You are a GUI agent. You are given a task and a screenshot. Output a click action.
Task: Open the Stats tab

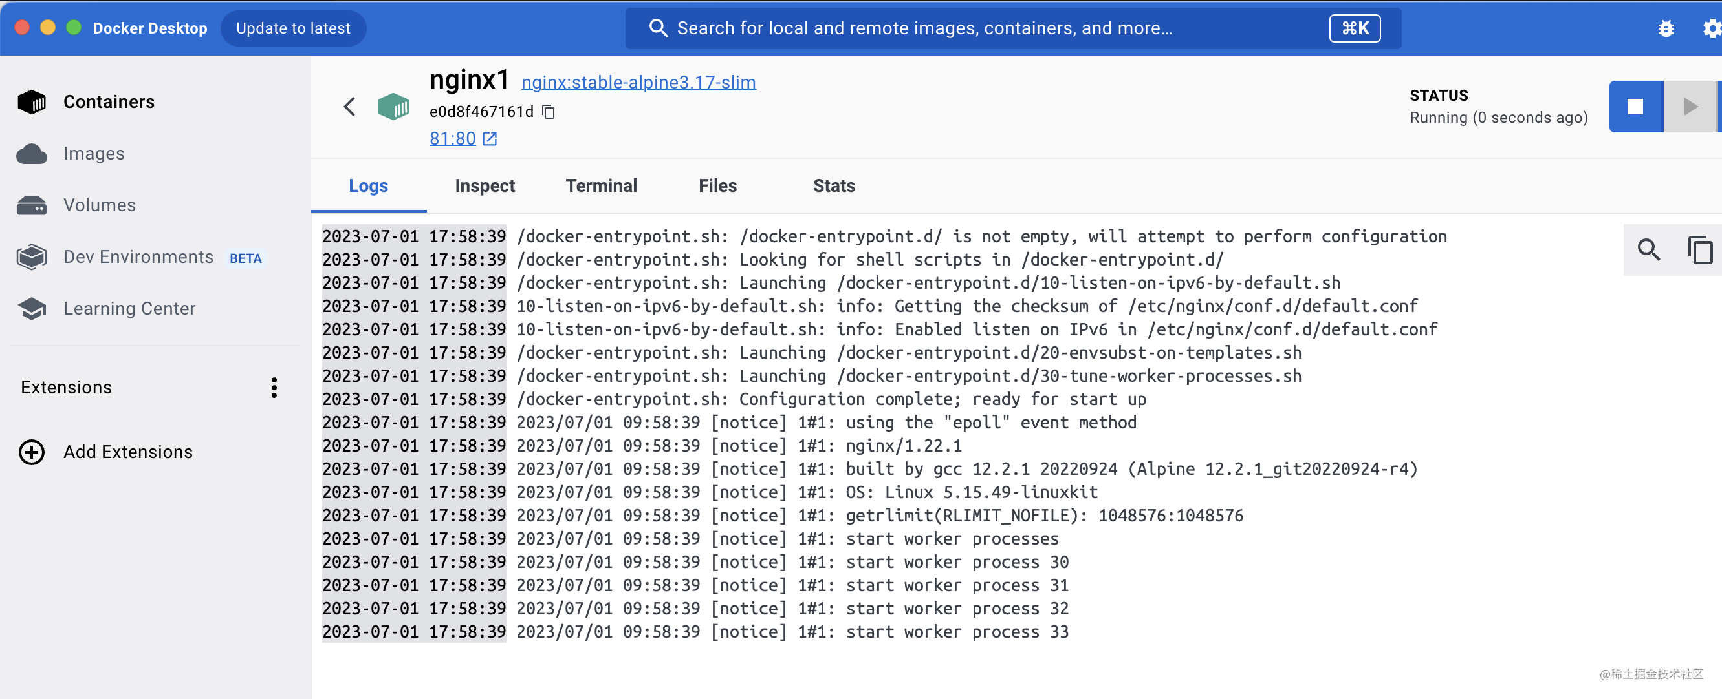click(x=834, y=185)
